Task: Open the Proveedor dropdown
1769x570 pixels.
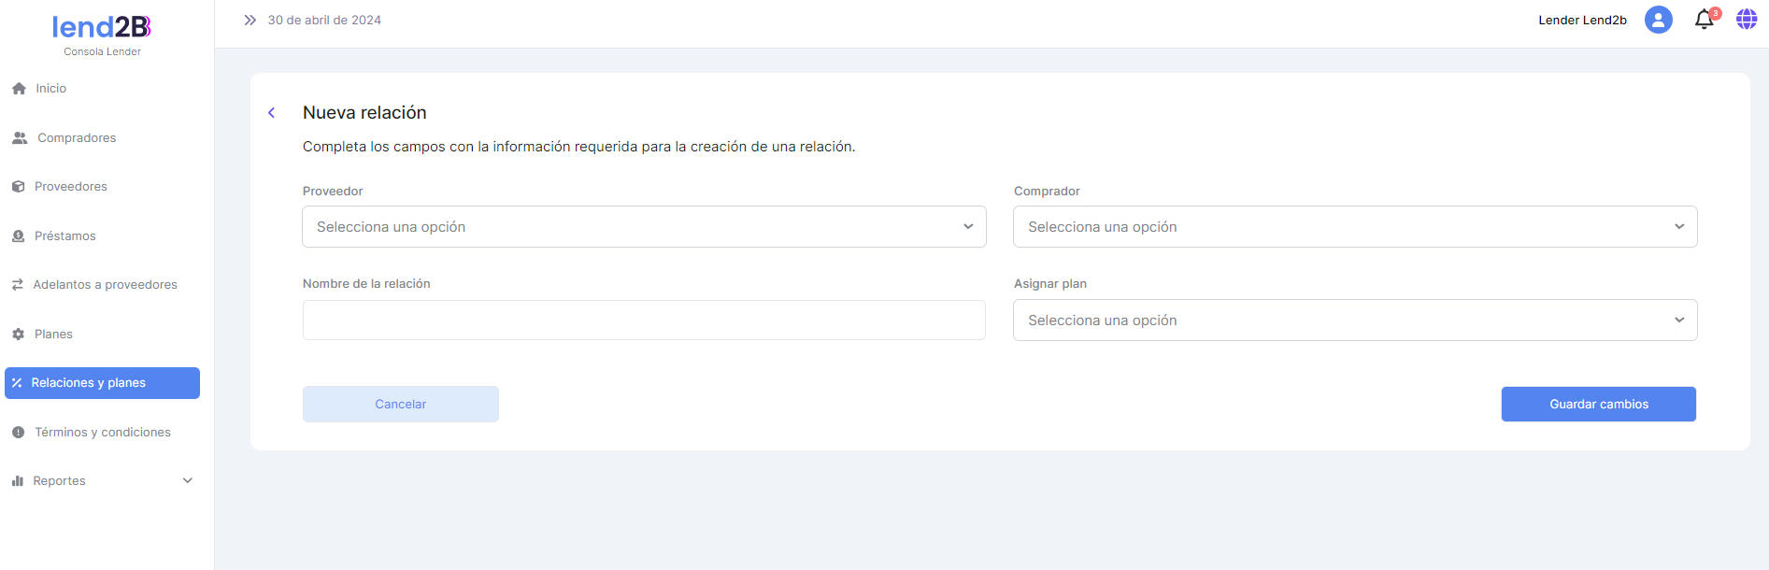Action: (x=644, y=227)
